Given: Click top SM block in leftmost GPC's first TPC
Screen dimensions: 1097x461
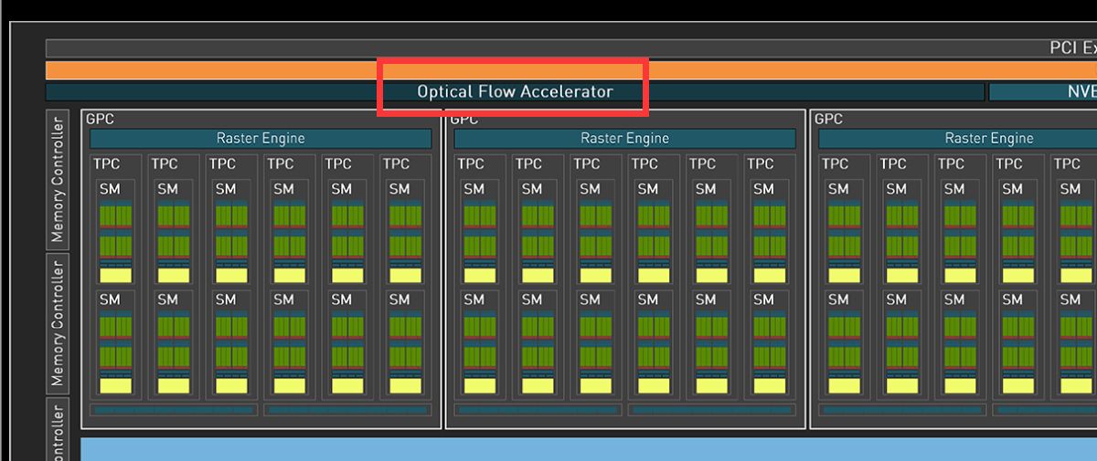Looking at the screenshot, I should 116,230.
